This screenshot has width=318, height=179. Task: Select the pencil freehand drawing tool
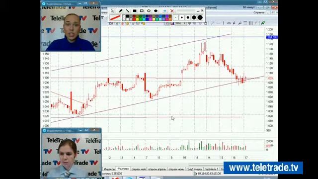pyautogui.click(x=121, y=11)
